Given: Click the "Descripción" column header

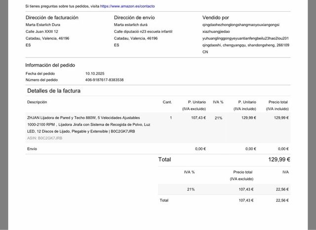Looking at the screenshot, I should (37, 102).
